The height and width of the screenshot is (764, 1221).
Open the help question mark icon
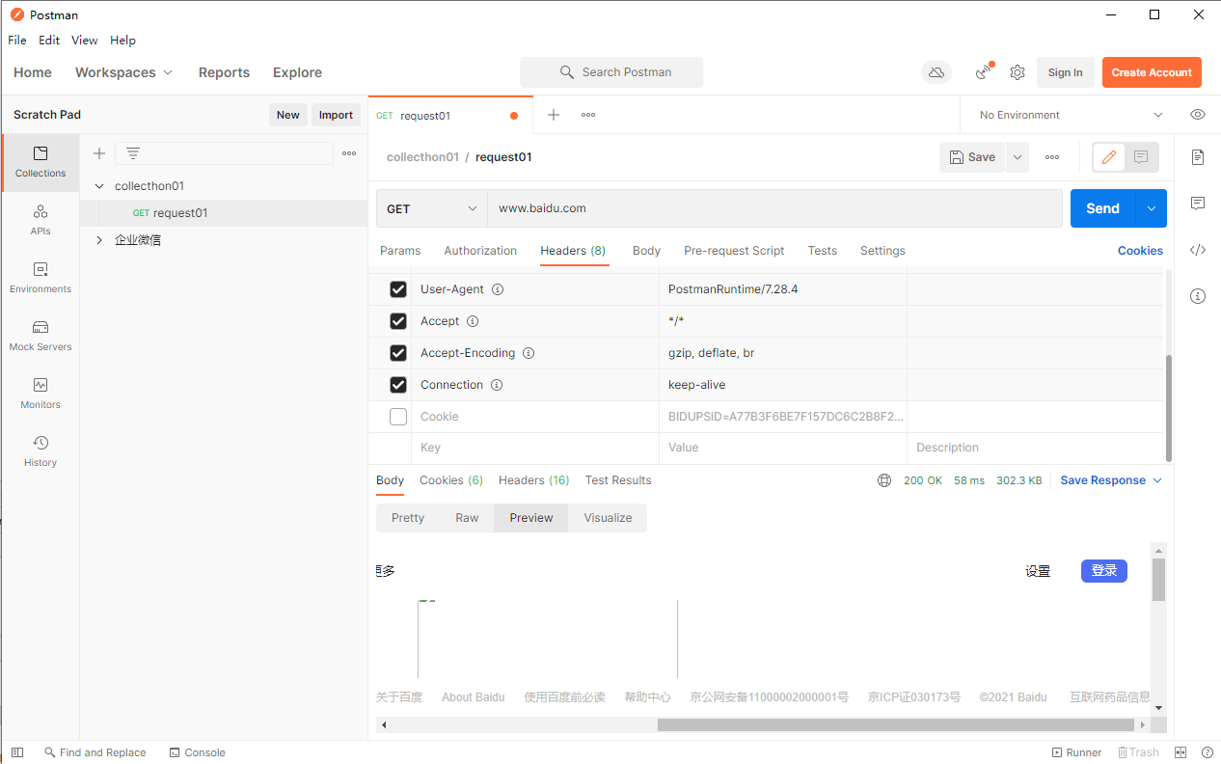tap(1207, 752)
